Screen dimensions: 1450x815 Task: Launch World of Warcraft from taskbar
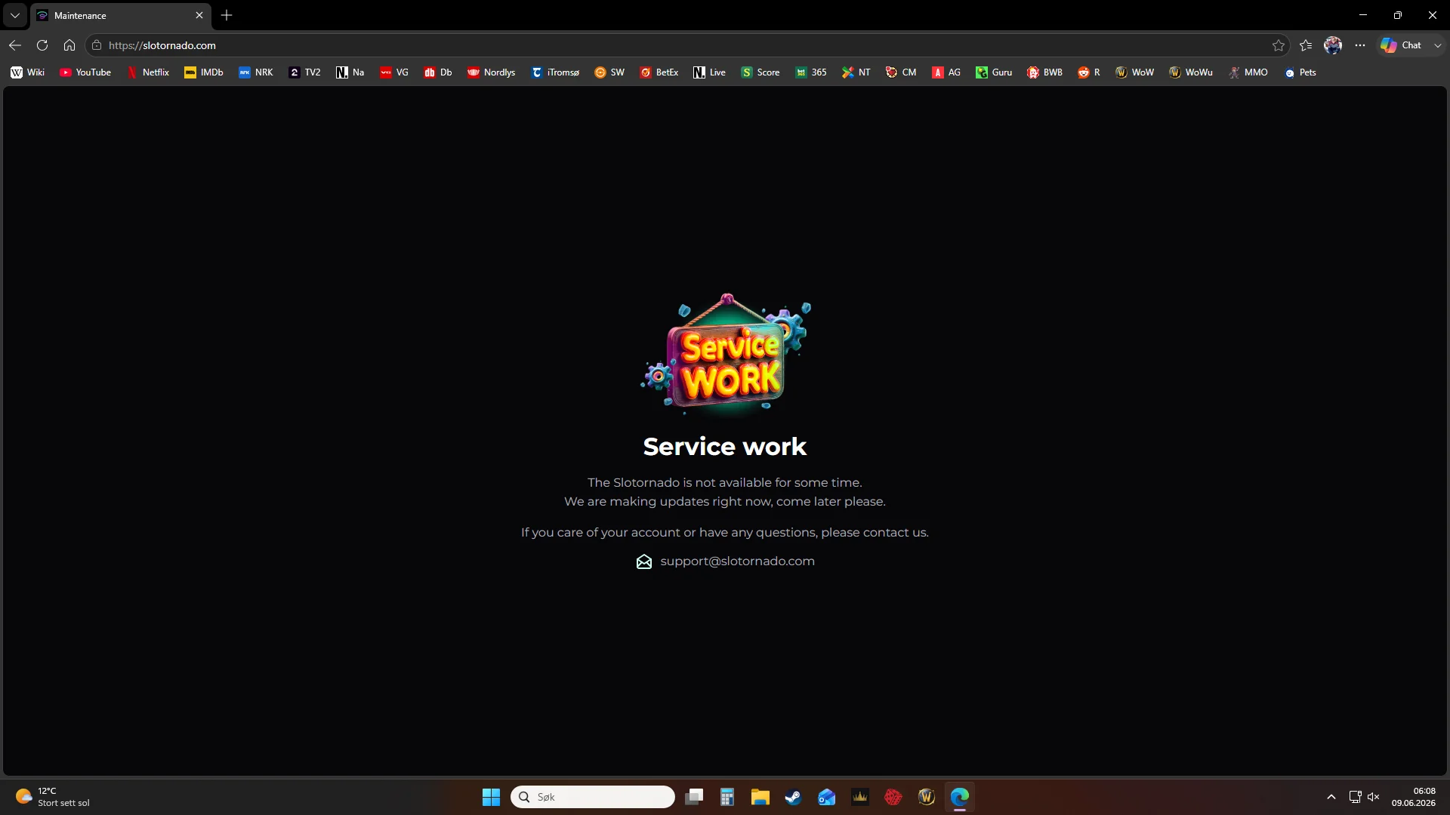[x=927, y=797]
